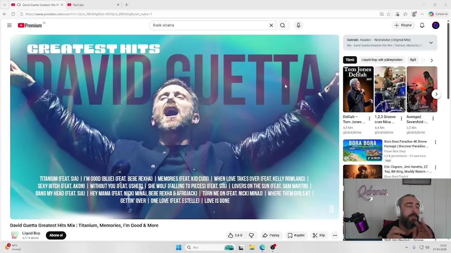The height and width of the screenshot is (253, 451).
Task: Select the Tümü filter chip
Action: tap(350, 60)
